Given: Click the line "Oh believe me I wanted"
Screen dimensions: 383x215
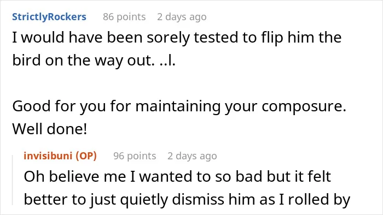Looking at the screenshot, I should [177, 176].
